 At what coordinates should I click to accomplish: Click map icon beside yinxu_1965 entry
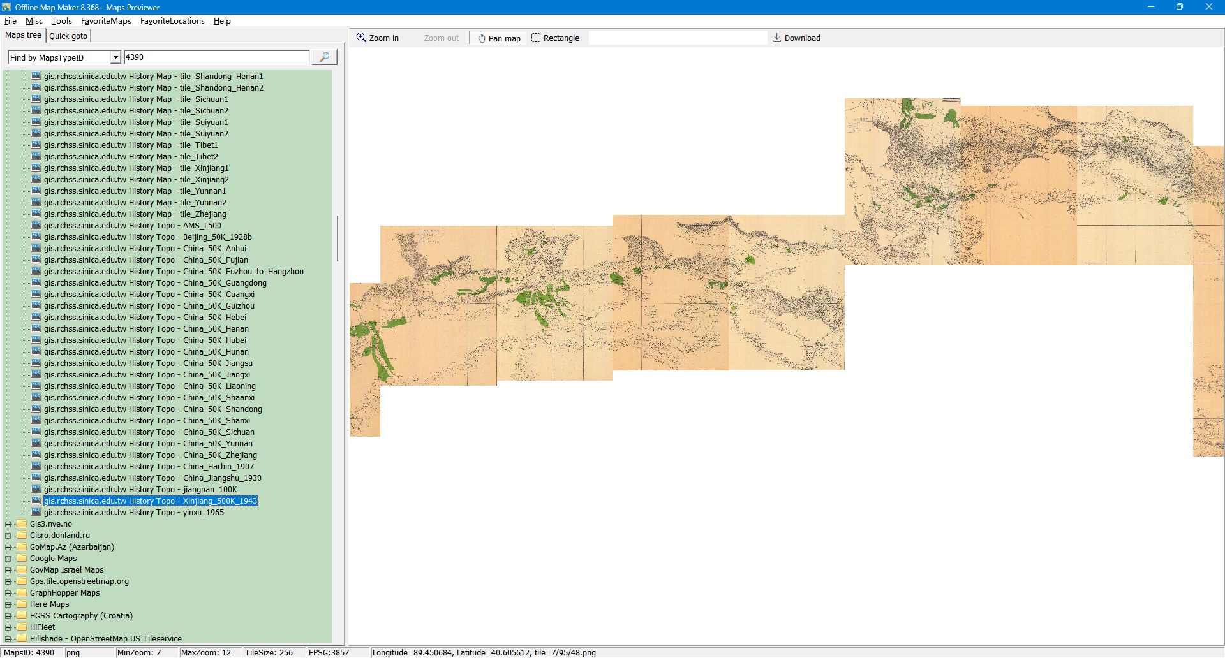tap(36, 513)
